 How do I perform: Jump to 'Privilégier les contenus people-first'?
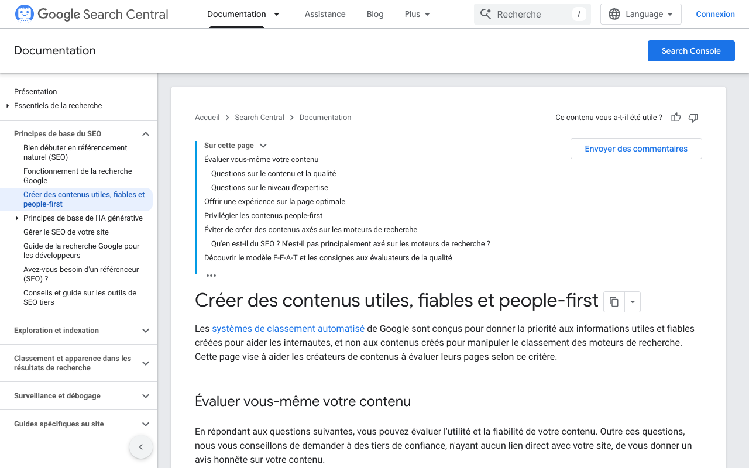point(263,216)
